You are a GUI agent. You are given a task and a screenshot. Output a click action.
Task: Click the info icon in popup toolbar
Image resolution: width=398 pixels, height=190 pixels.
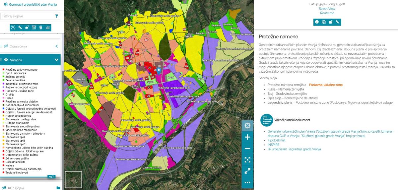click(317, 22)
